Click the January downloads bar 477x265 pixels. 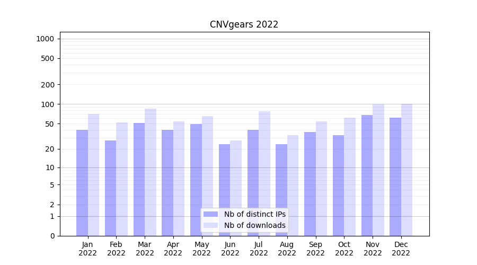click(94, 175)
